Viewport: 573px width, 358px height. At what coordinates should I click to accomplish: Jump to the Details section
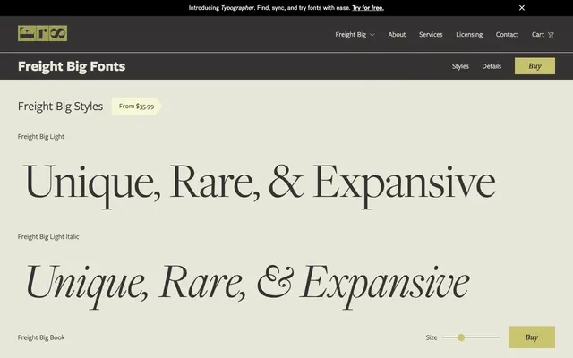492,66
